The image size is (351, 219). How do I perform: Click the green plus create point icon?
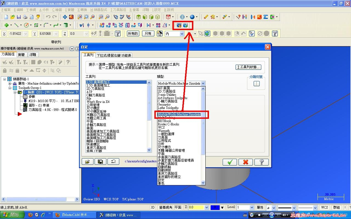[6, 25]
